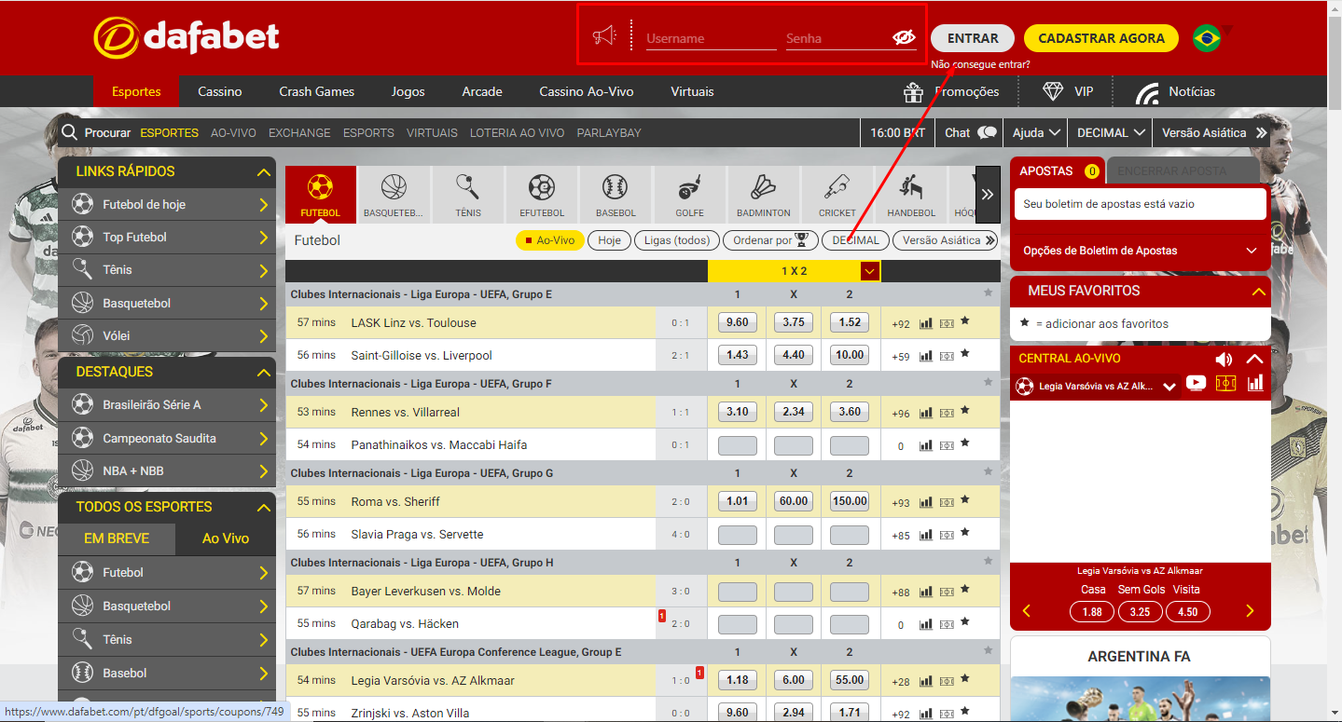Image resolution: width=1342 pixels, height=722 pixels.
Task: Collapse the Todos os Esportes panel
Action: [x=264, y=508]
